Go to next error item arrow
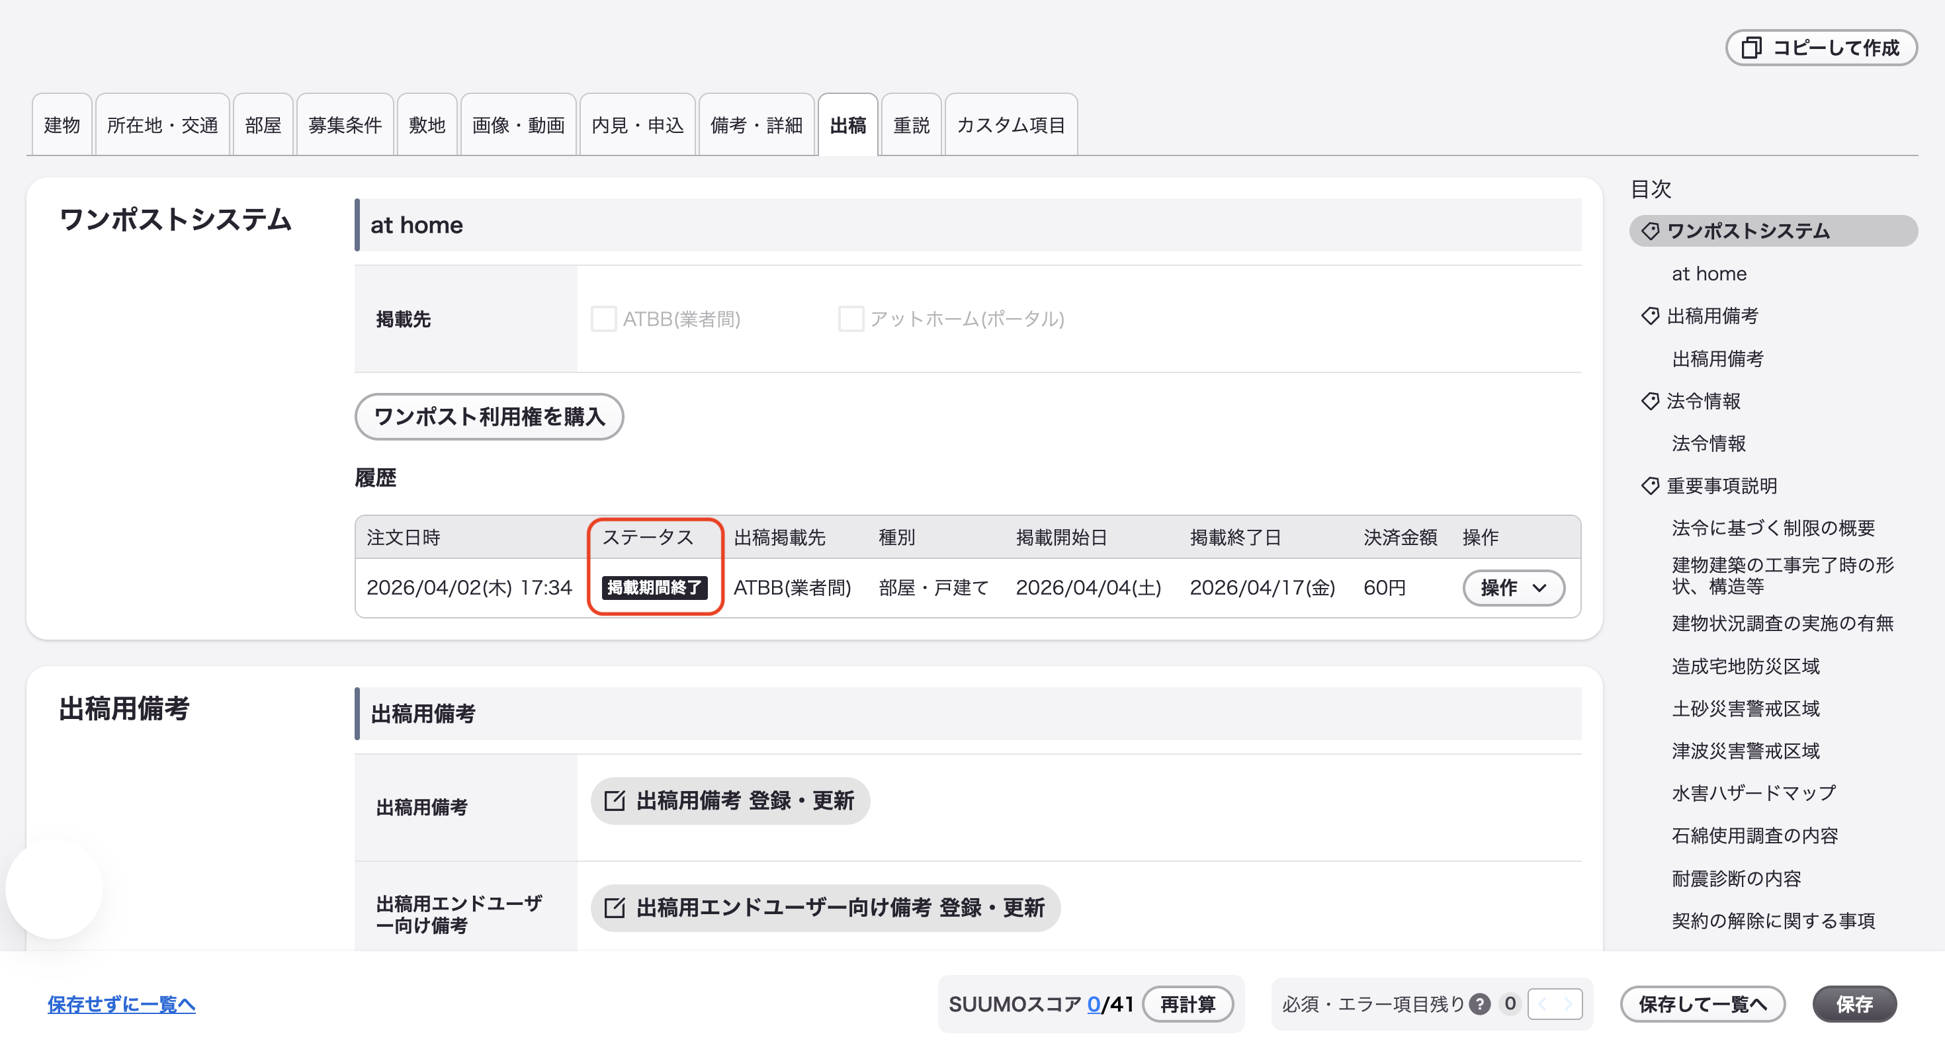 1568,1003
